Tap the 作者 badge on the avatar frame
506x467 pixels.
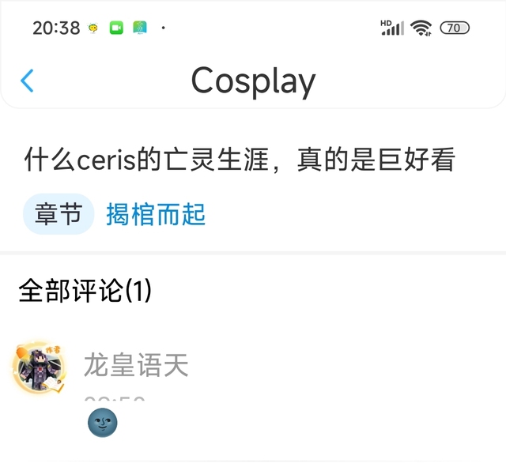[53, 349]
